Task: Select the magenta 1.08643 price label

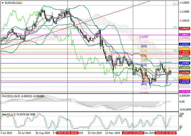Action: 185,35
